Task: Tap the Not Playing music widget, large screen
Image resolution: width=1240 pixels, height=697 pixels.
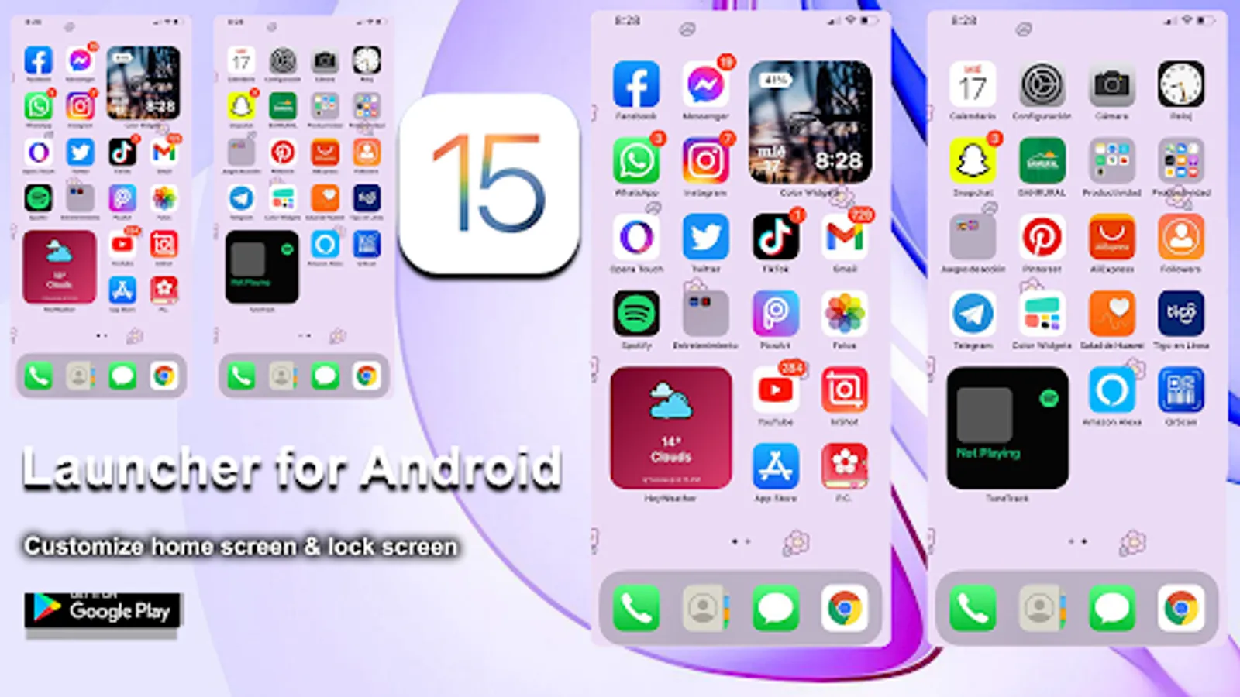Action: pyautogui.click(x=1007, y=428)
